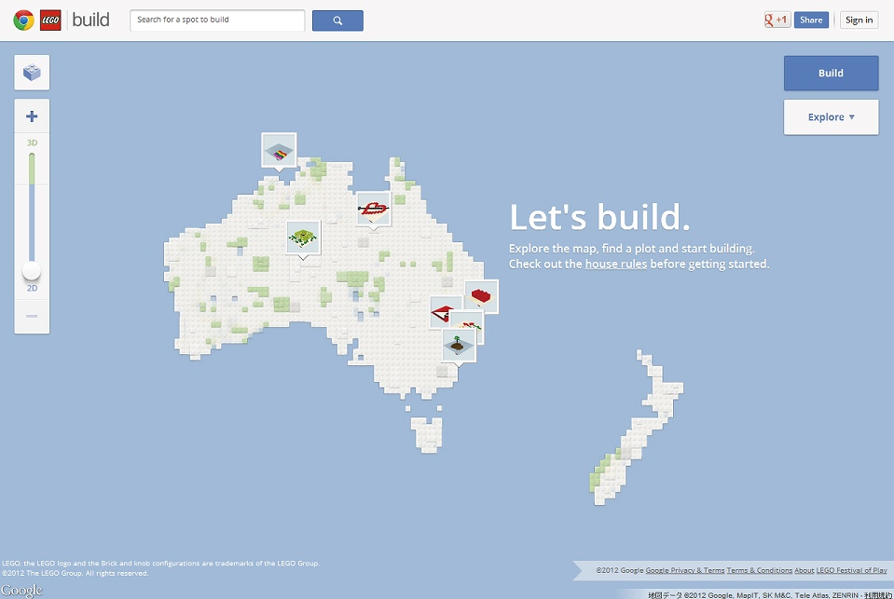Screen dimensions: 894x599
Task: Open the palm tree build thumbnail
Action: pos(459,345)
